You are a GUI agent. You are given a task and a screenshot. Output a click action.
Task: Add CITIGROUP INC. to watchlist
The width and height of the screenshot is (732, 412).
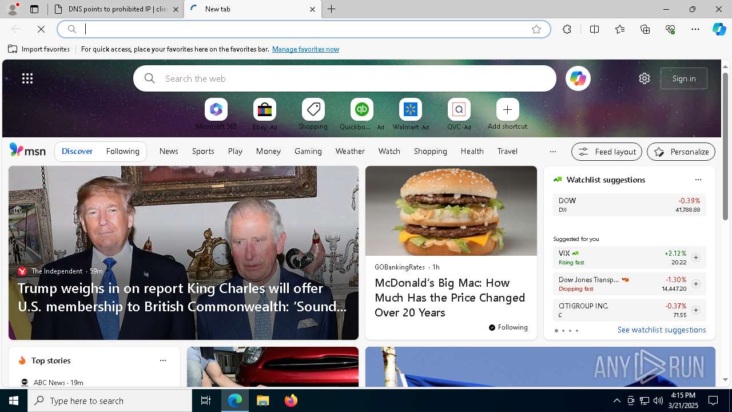click(695, 310)
